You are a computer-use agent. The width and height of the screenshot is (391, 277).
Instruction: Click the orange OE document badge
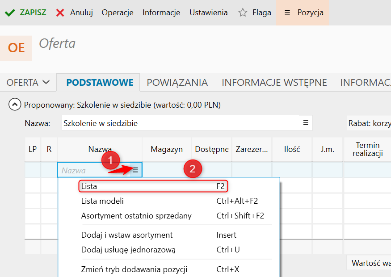pos(16,48)
